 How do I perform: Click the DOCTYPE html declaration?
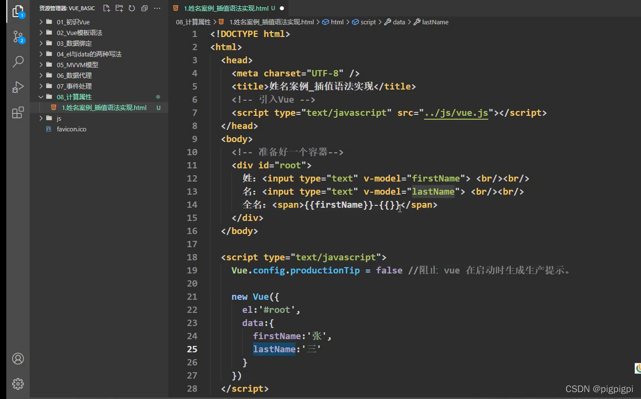(250, 34)
